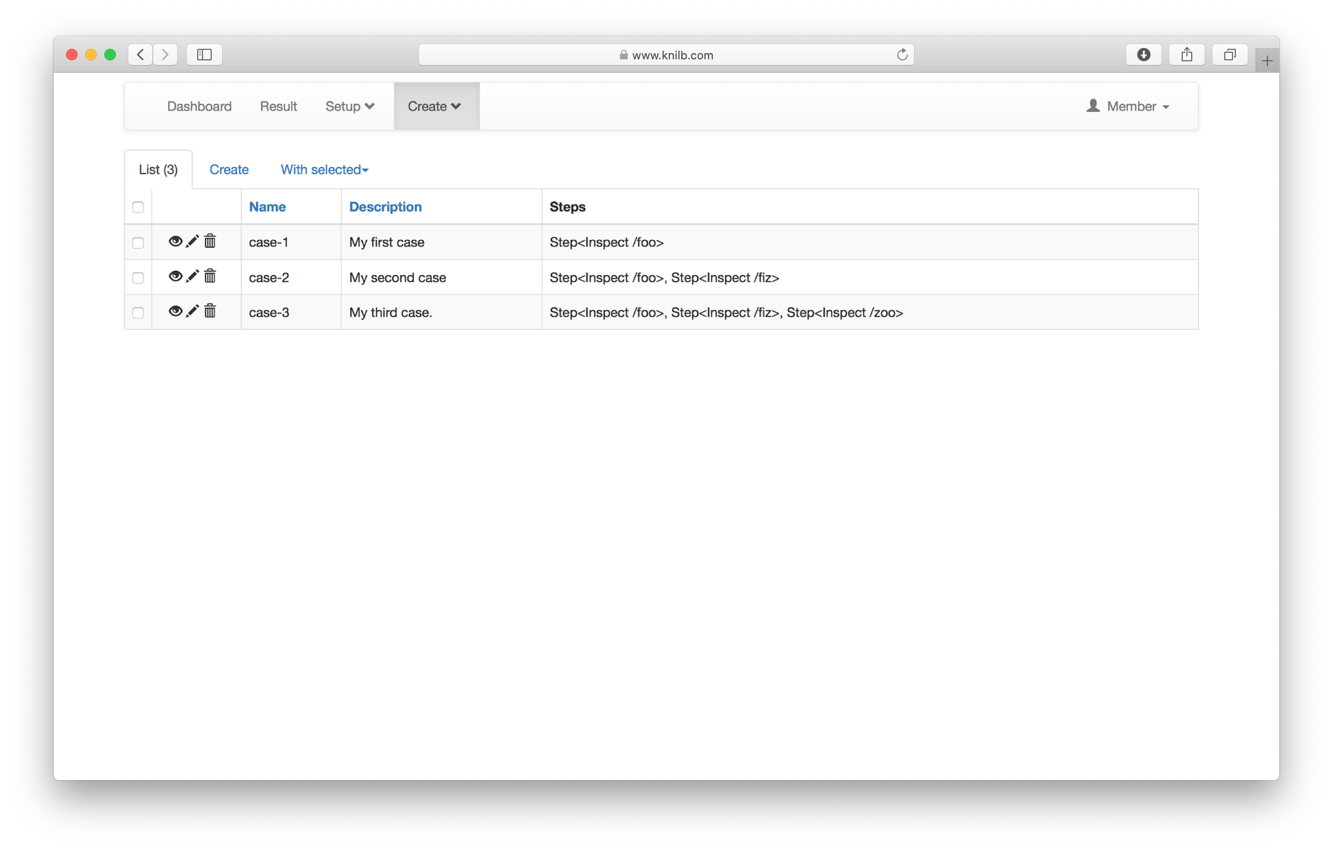View case-1 details via eye icon
Screen dimensions: 1333x851
175,241
